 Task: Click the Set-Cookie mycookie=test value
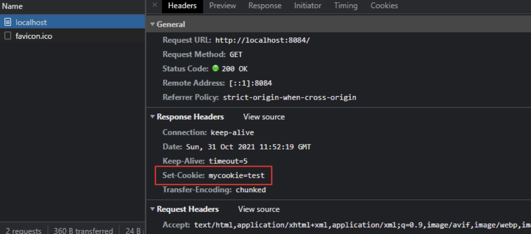coord(236,176)
